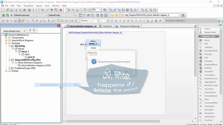223x125 pixels.
Task: Toggle Italic text formatting
Action: (x=120, y=21)
